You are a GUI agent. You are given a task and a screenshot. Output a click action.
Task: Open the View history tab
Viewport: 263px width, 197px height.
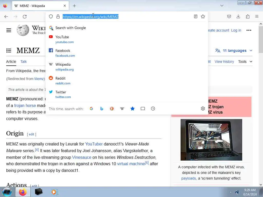tap(224, 62)
